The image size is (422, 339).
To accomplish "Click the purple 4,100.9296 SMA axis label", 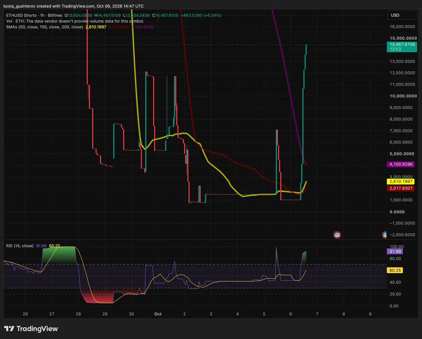I will (x=401, y=164).
